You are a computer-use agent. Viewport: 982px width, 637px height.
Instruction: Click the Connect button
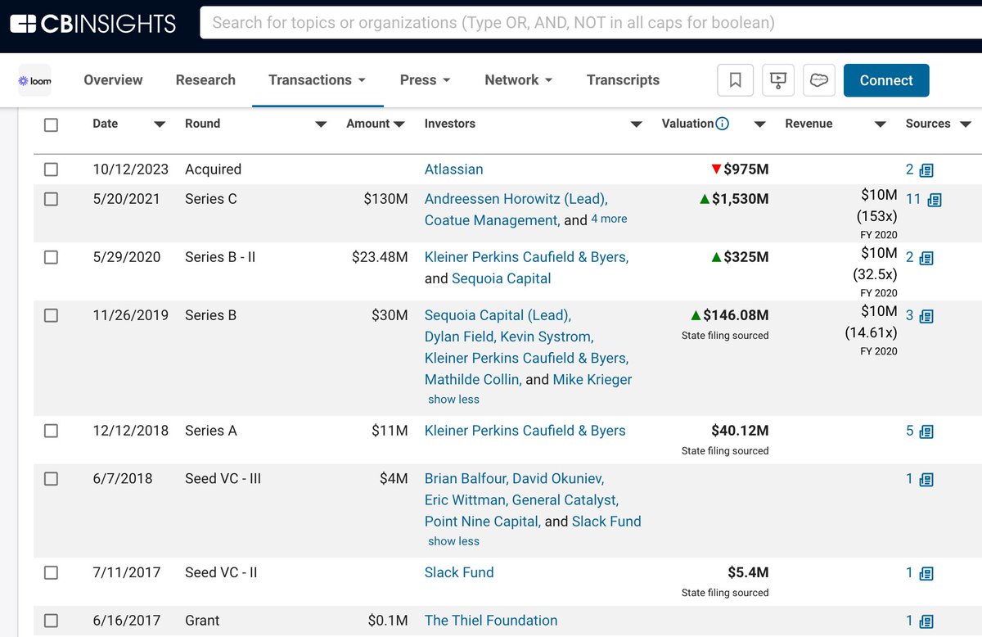886,80
